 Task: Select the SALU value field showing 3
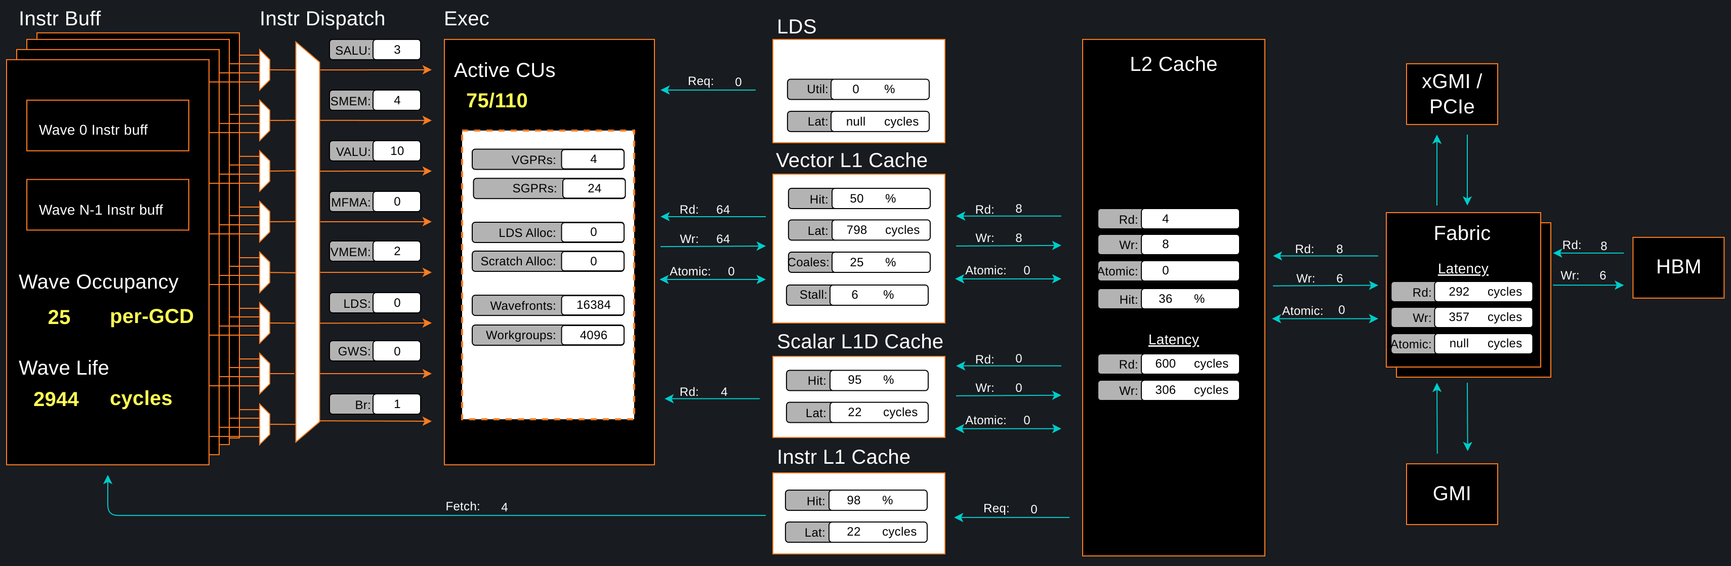(x=396, y=50)
